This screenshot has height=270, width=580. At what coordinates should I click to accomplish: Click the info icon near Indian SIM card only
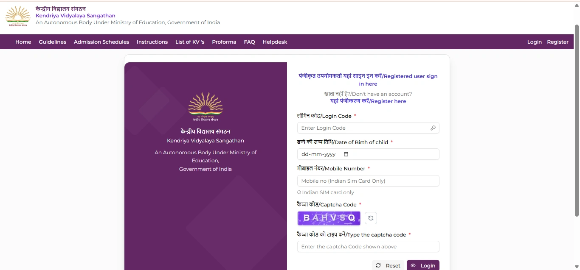[x=298, y=192]
